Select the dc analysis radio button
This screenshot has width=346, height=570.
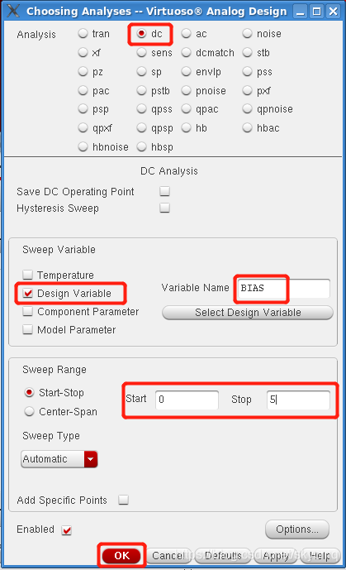tap(141, 33)
